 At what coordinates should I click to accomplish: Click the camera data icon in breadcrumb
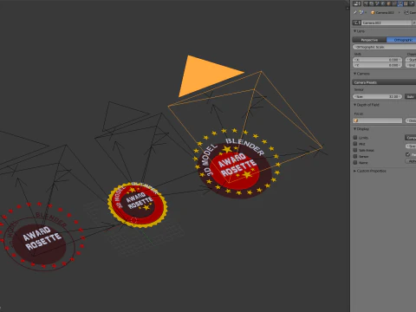point(406,12)
